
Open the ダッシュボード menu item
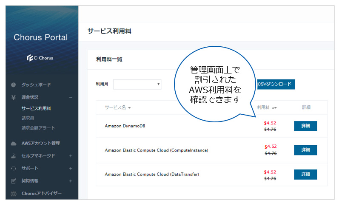point(36,85)
